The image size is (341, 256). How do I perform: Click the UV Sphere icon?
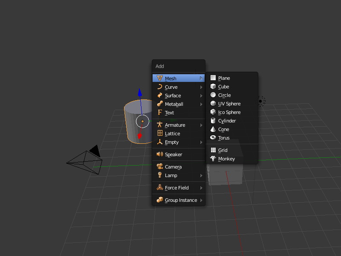coord(213,103)
